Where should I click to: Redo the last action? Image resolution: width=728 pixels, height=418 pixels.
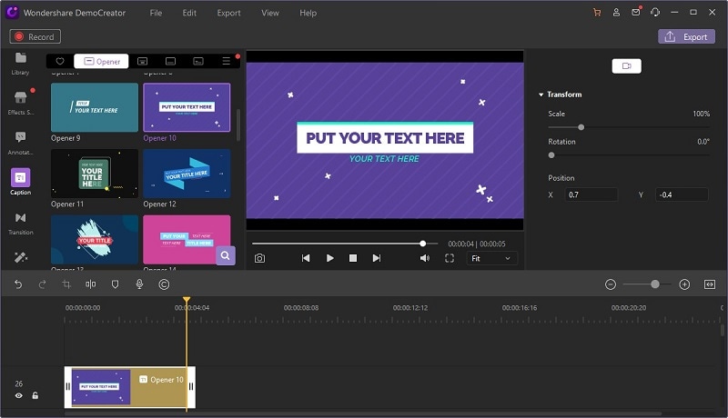coord(42,284)
